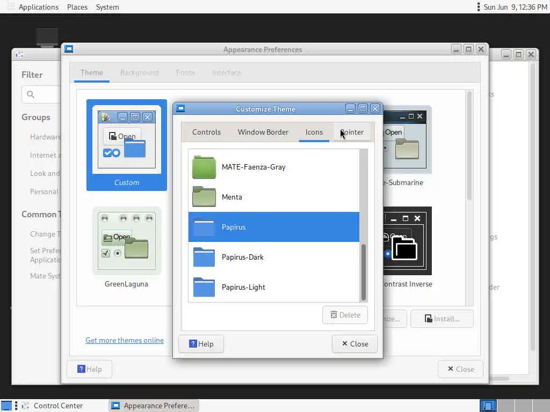550x412 pixels.
Task: Select the Custom theme thumbnail
Action: (127, 145)
